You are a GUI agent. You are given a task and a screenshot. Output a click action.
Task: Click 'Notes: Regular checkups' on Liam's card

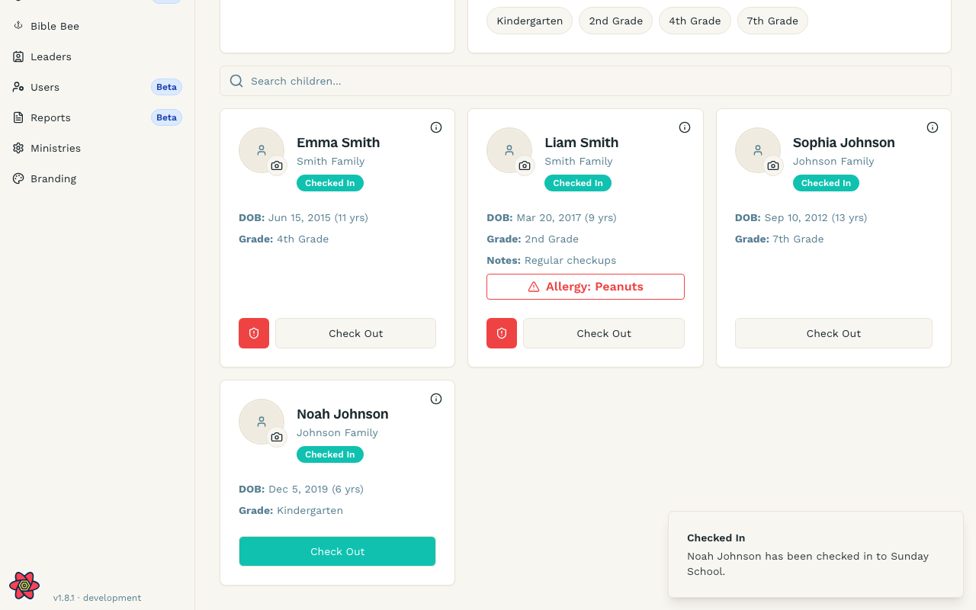click(551, 260)
